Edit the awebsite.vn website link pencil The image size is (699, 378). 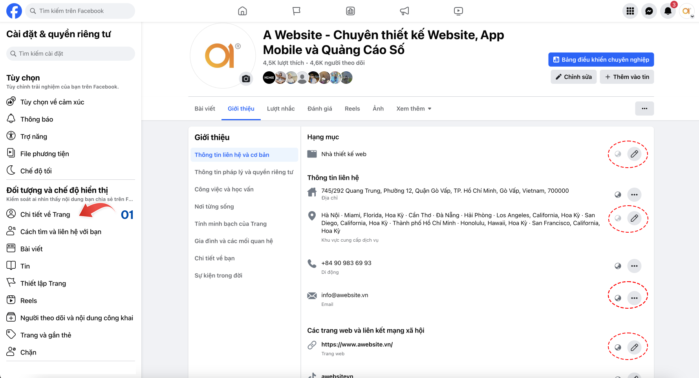[634, 347]
